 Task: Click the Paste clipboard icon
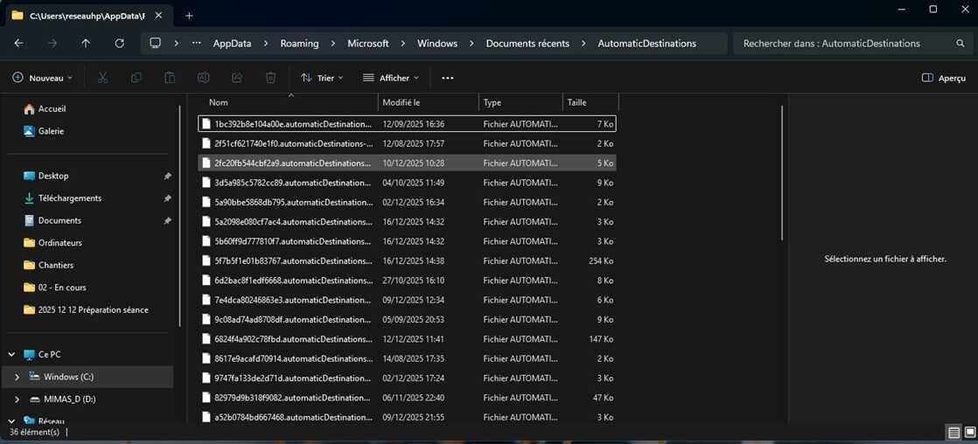(170, 78)
